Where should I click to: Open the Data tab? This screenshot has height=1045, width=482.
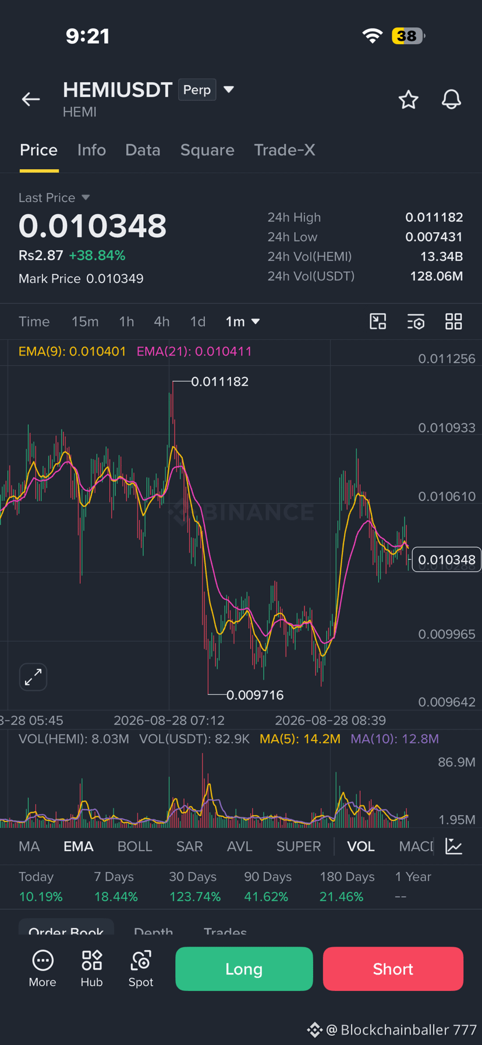tap(143, 150)
